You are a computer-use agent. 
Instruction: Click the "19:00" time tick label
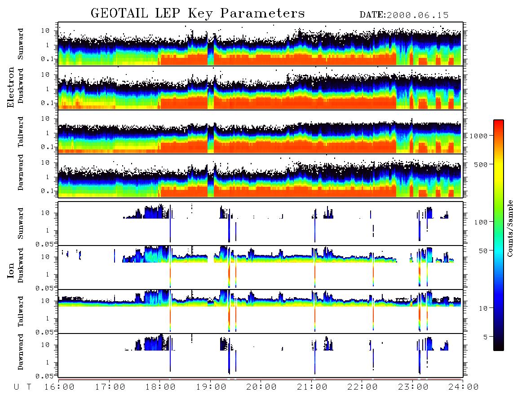(211, 387)
